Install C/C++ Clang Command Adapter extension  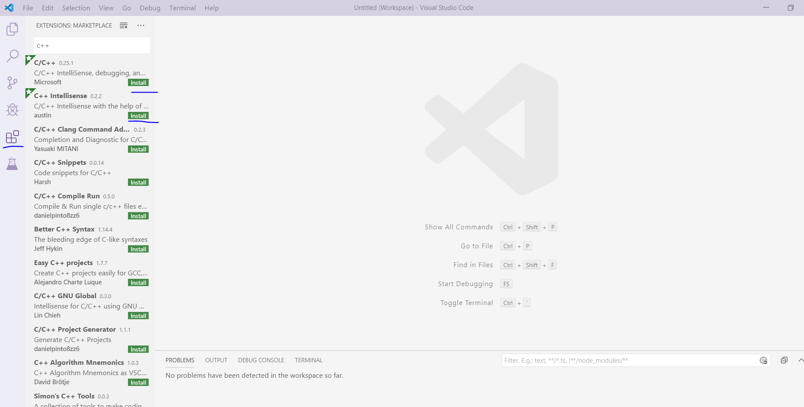click(x=138, y=149)
